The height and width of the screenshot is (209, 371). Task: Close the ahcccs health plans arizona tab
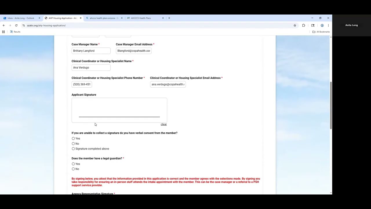pyautogui.click(x=122, y=18)
